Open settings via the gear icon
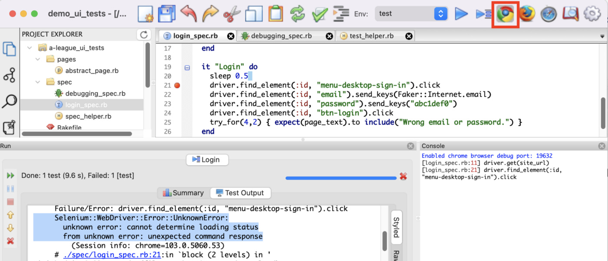The height and width of the screenshot is (261, 608). point(592,14)
